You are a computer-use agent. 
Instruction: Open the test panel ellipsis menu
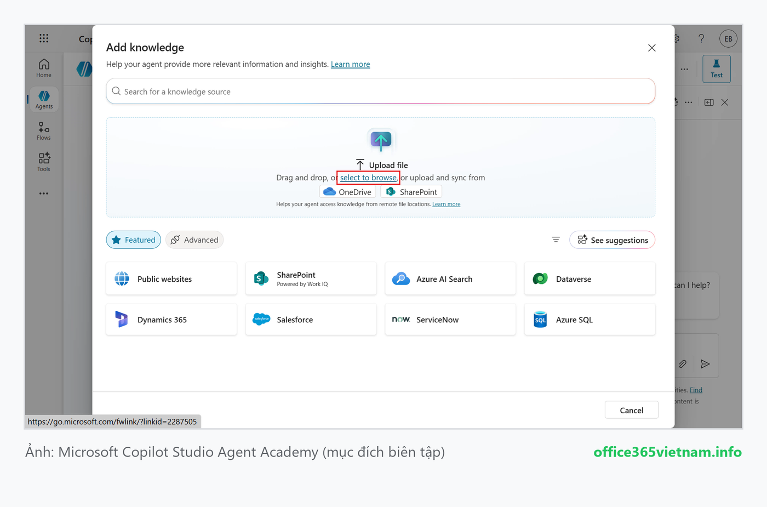coord(689,102)
